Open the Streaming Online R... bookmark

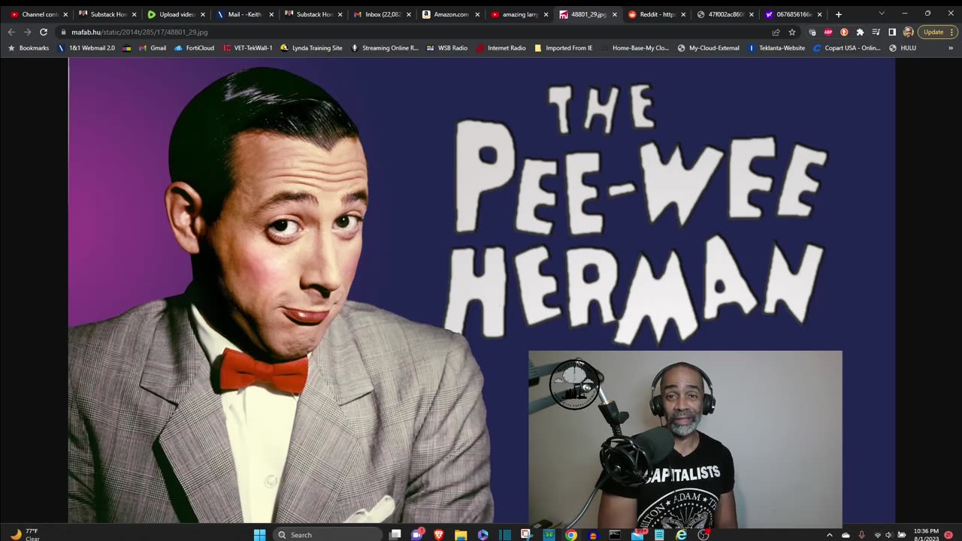[384, 48]
